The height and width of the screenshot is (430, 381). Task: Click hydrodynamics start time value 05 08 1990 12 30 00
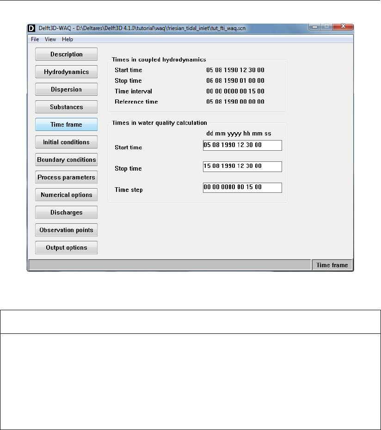(x=235, y=70)
